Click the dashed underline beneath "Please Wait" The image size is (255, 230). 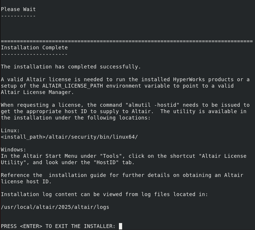[x=18, y=16]
